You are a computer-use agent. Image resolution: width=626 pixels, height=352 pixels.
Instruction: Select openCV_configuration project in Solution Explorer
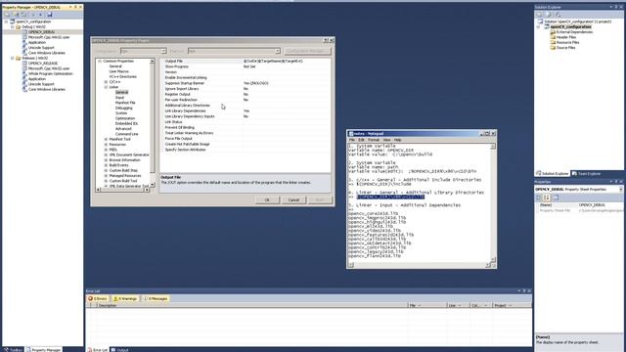pyautogui.click(x=570, y=26)
